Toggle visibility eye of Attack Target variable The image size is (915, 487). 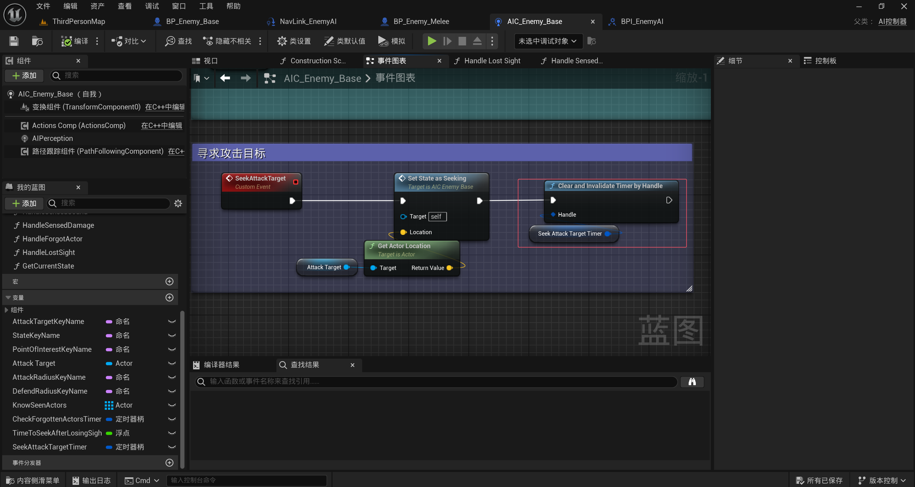(172, 363)
